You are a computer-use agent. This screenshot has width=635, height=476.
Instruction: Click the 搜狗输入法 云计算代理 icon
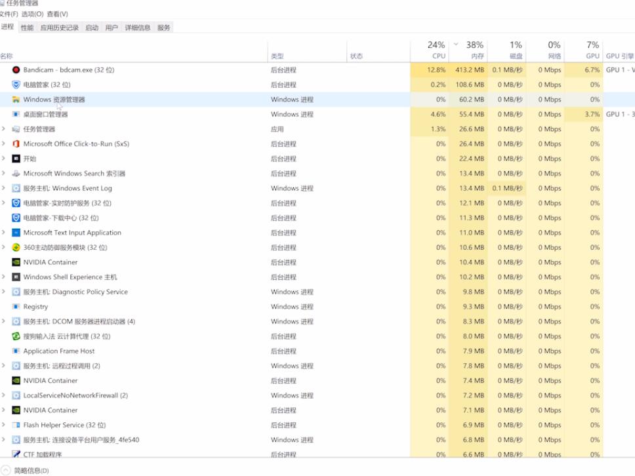point(16,336)
